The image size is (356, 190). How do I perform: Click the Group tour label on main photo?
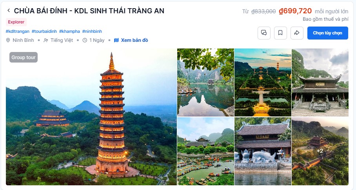[24, 57]
